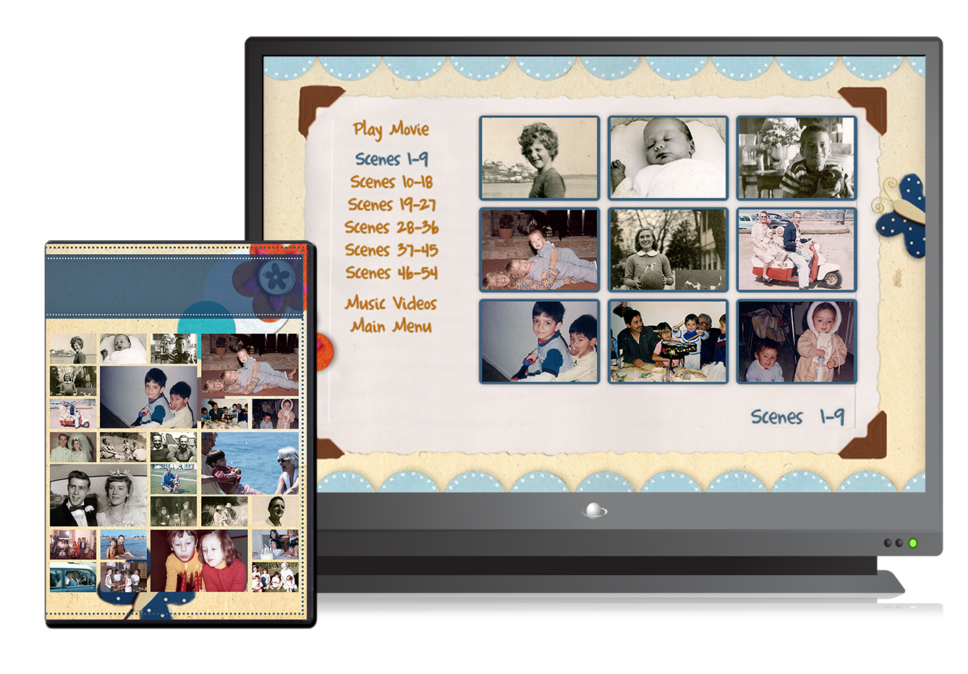
Task: Play the boy in striped shirt scene
Action: 796,158
